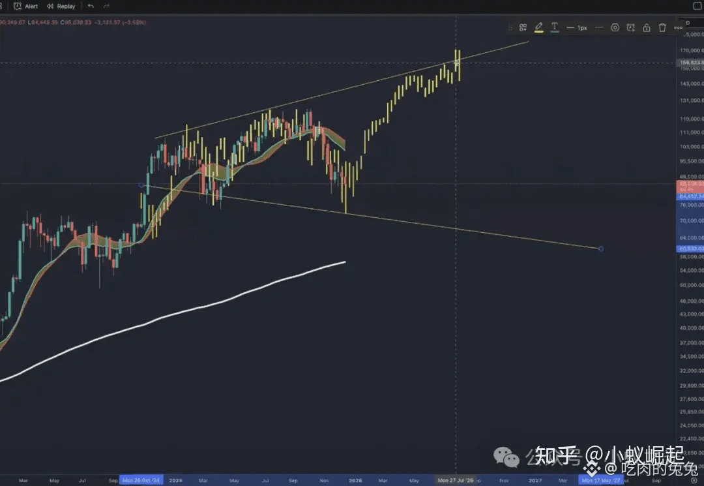Click the L84,445.39 low value in legend

click(42, 22)
